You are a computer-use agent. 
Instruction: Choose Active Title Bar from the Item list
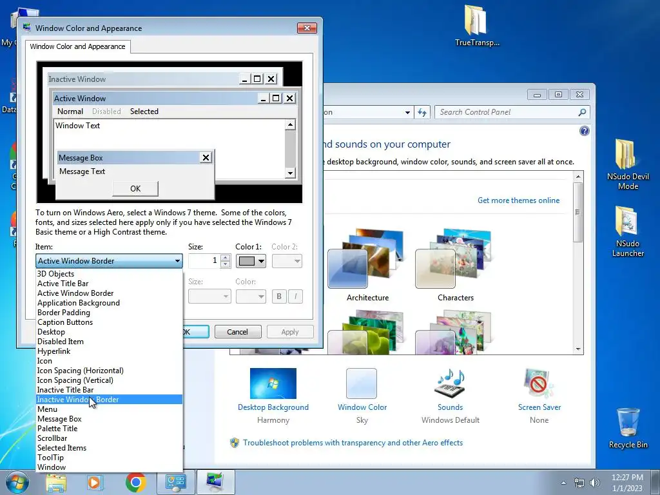click(109, 284)
